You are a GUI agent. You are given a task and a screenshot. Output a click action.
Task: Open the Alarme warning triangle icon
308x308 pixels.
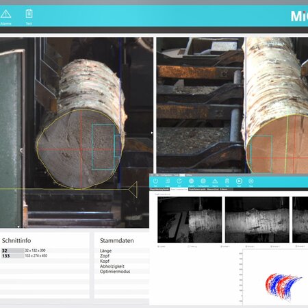(5, 14)
